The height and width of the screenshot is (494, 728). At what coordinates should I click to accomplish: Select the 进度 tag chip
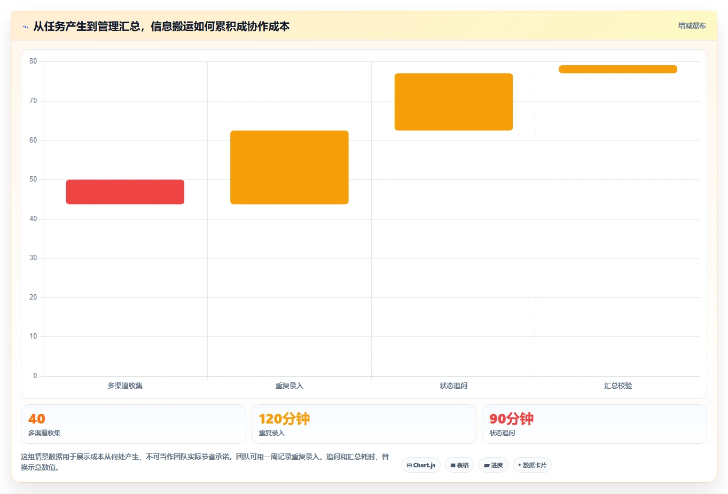coord(494,465)
